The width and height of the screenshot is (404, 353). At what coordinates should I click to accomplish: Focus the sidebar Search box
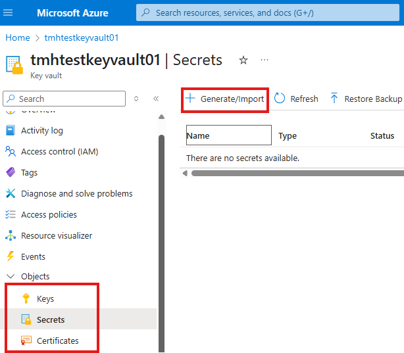coord(64,99)
